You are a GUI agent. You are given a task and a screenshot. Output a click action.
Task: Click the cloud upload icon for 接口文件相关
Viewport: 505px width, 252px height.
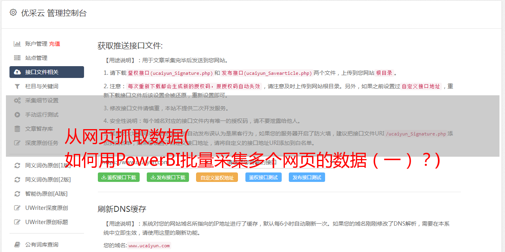17,72
